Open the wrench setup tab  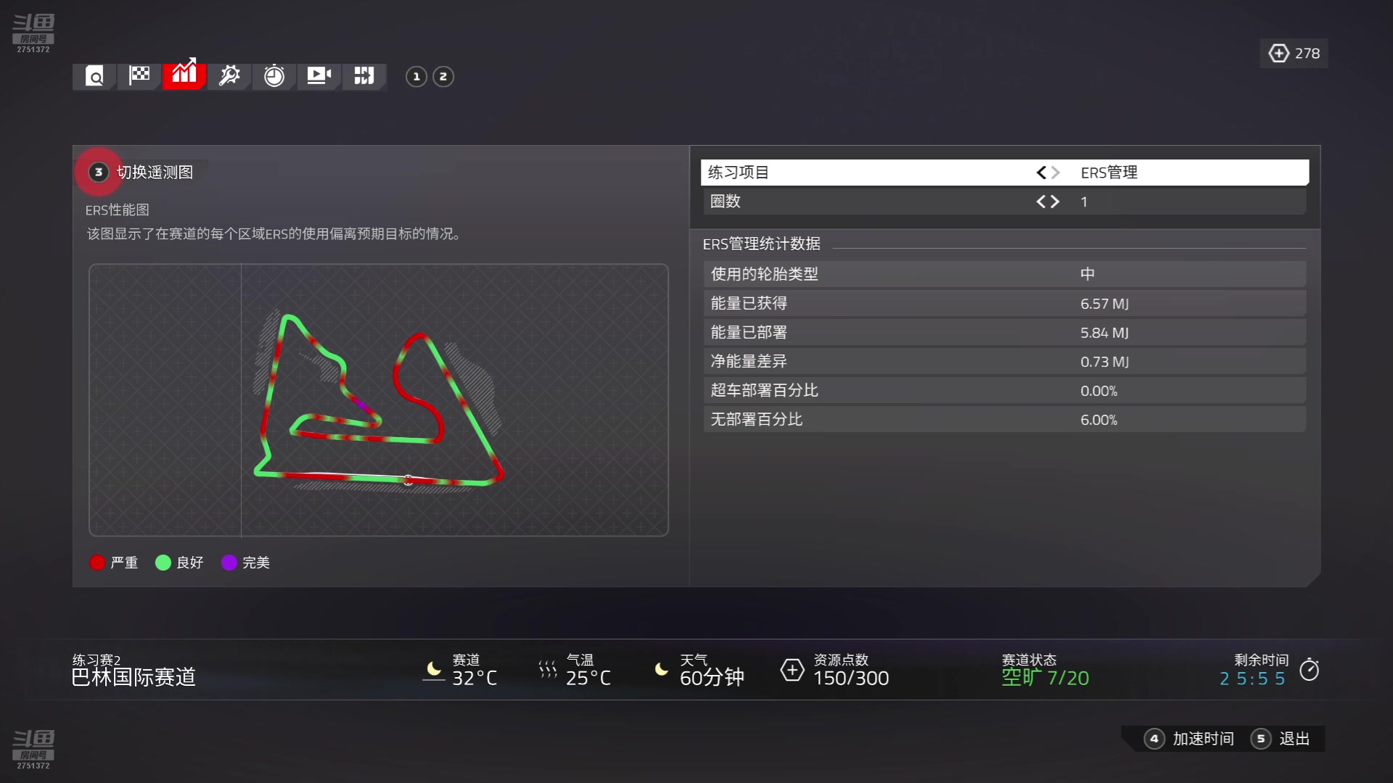pos(229,75)
